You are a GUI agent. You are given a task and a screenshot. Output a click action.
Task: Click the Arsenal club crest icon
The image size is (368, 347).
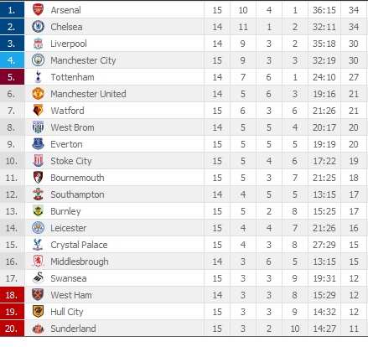click(38, 10)
